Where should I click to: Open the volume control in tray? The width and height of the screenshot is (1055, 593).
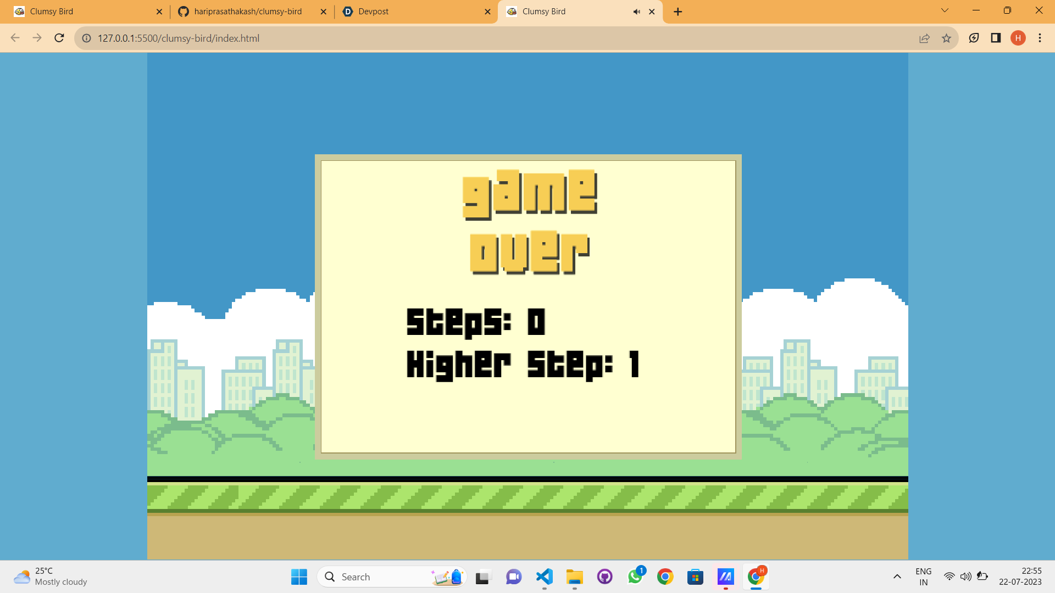pyautogui.click(x=965, y=577)
